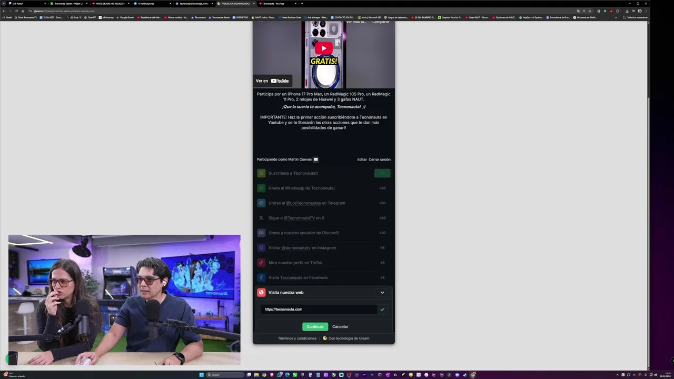The width and height of the screenshot is (674, 379).
Task: Click the browser home icon
Action: [23, 11]
